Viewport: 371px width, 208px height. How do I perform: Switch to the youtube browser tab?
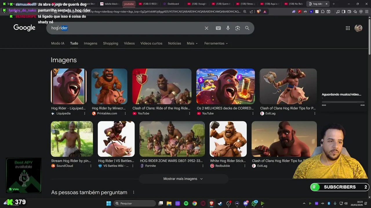click(x=129, y=4)
